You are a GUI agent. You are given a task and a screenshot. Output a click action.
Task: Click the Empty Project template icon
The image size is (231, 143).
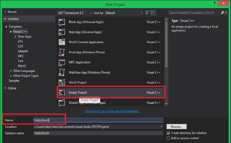click(x=62, y=92)
